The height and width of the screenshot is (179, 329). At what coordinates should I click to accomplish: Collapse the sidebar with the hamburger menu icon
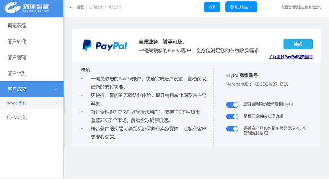pyautogui.click(x=69, y=7)
